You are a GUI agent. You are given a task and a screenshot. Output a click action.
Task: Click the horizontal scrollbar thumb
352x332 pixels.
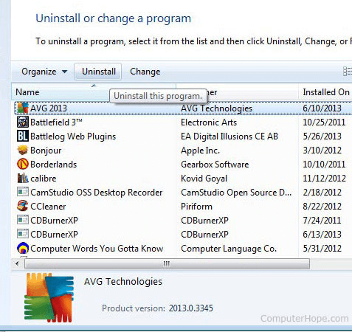click(167, 264)
